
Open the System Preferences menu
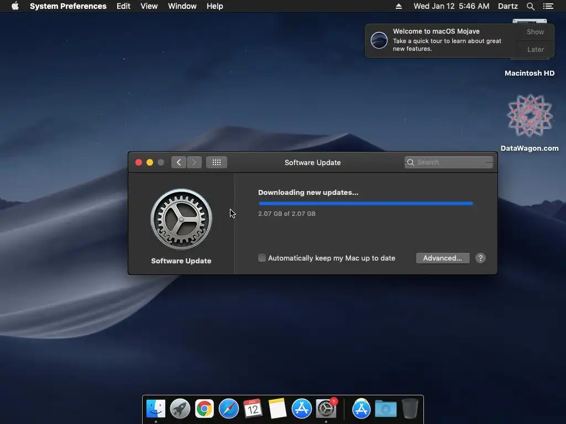pos(68,6)
